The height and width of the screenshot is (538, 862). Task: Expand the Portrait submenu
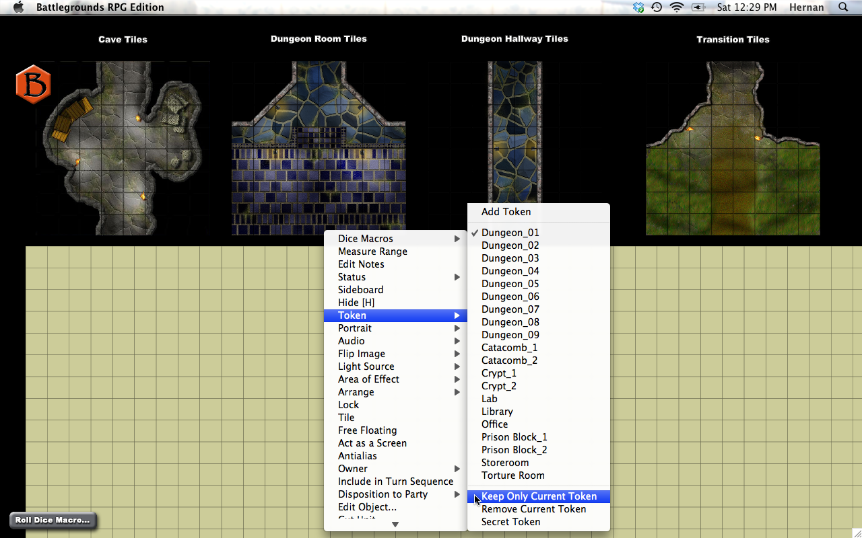[395, 328]
